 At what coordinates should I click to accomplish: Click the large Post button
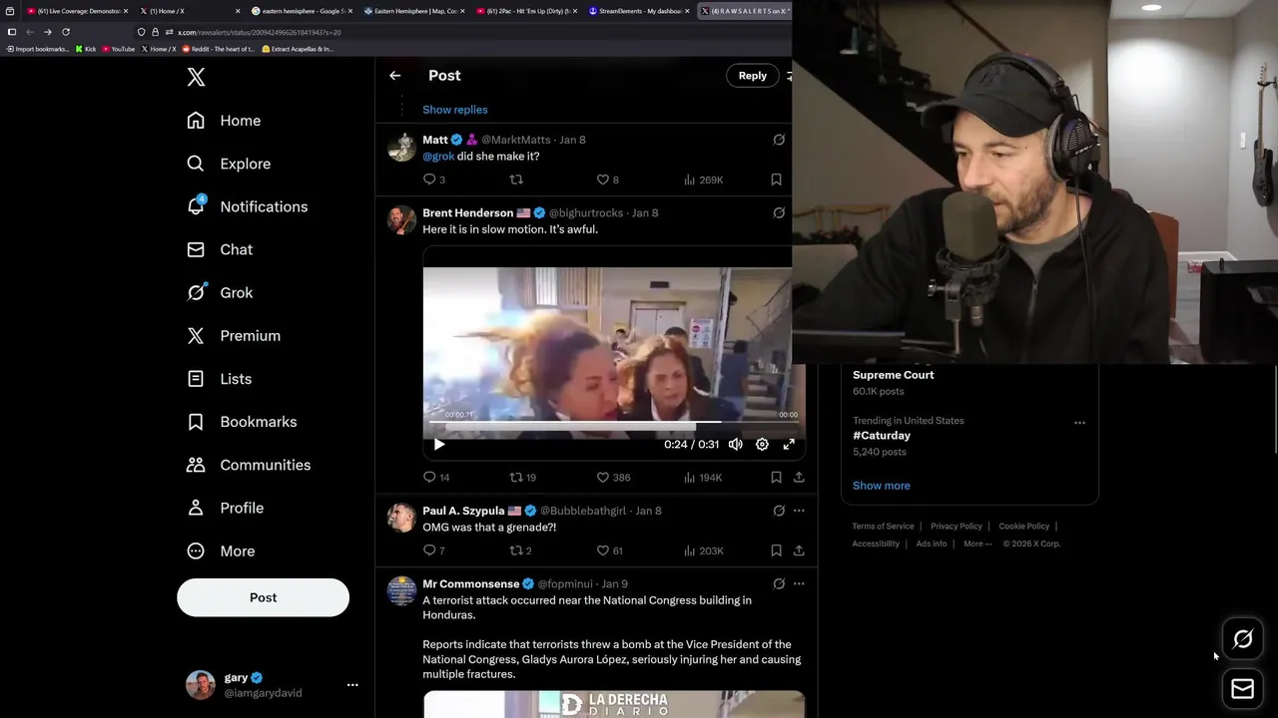coord(263,597)
